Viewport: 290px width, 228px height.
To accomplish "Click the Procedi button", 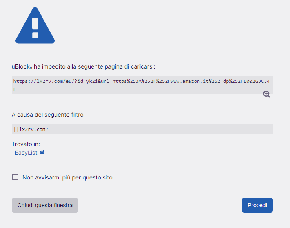I will pyautogui.click(x=257, y=205).
